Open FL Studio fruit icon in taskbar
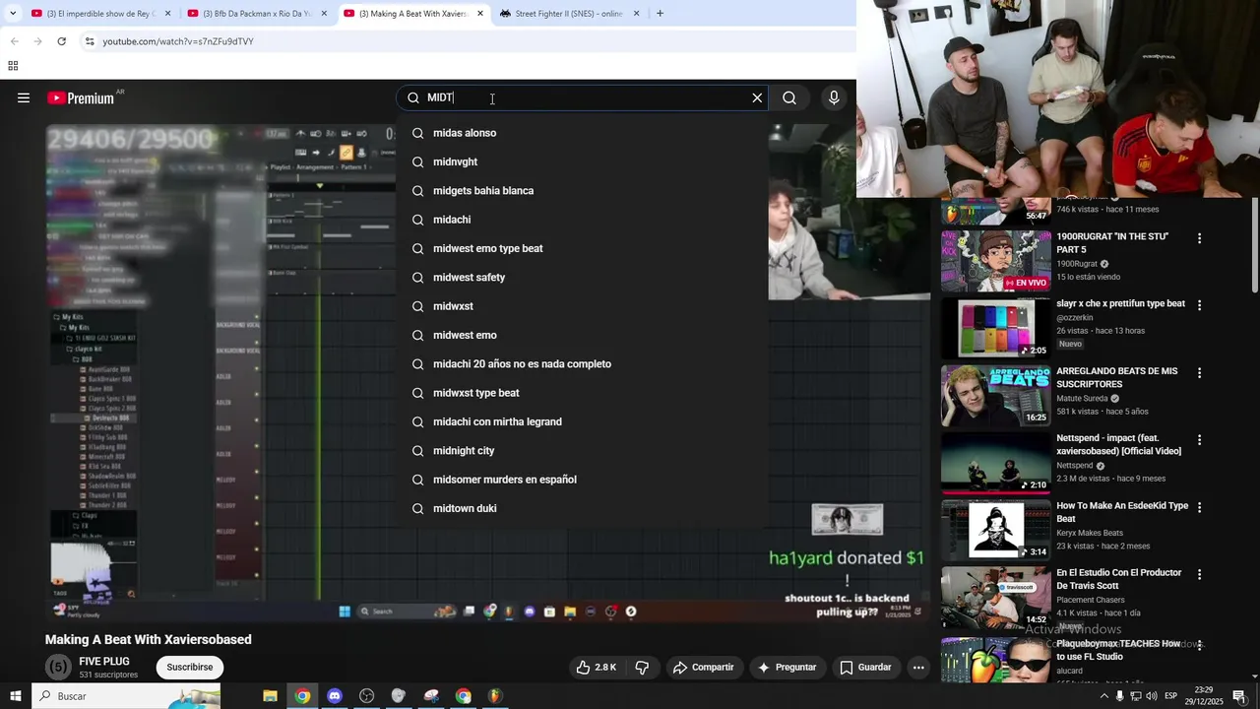1260x709 pixels. (495, 696)
